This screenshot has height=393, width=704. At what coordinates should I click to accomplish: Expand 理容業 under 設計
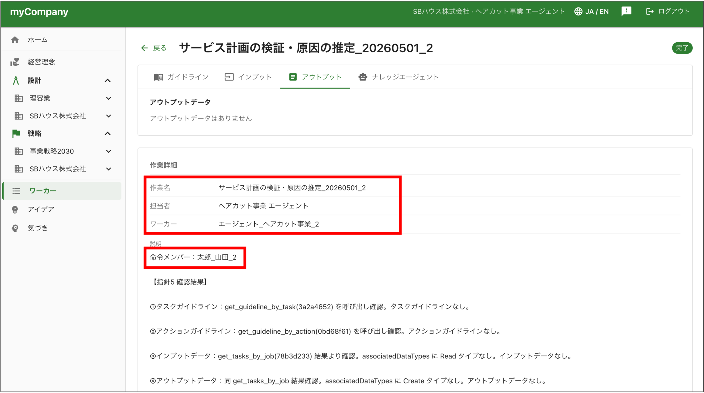[109, 98]
